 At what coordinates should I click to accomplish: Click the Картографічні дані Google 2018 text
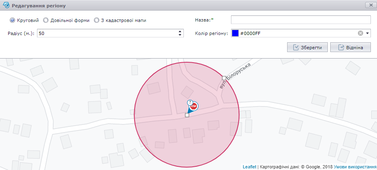tap(296, 167)
